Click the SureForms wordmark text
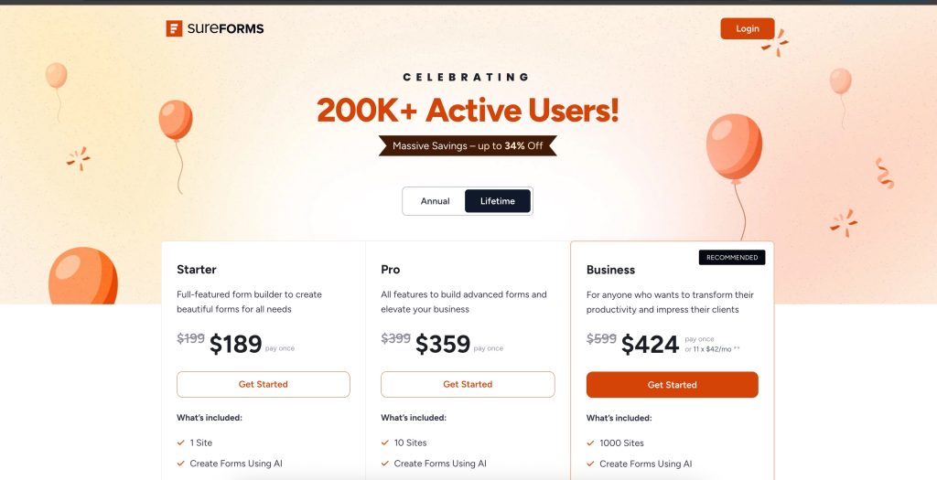The width and height of the screenshot is (937, 480). (x=226, y=28)
